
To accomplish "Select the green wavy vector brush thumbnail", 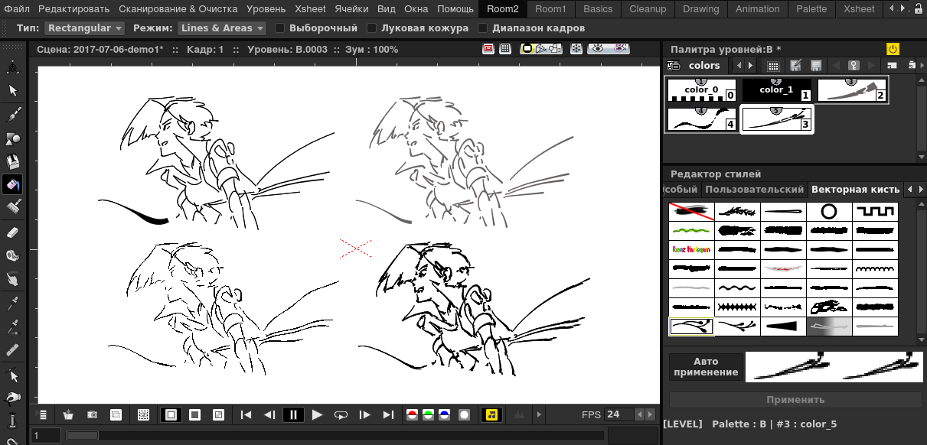I will click(x=691, y=230).
